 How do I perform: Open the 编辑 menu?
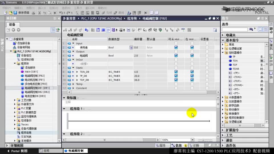(x=18, y=8)
